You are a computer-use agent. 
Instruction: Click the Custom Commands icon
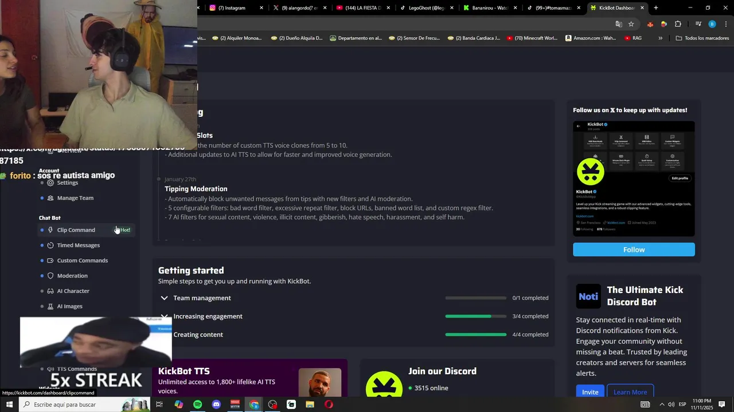(50, 260)
